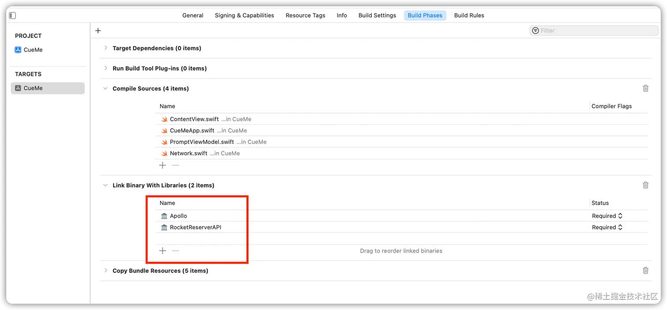The height and width of the screenshot is (310, 667).
Task: Click the library icon beside Apollo
Action: click(164, 216)
